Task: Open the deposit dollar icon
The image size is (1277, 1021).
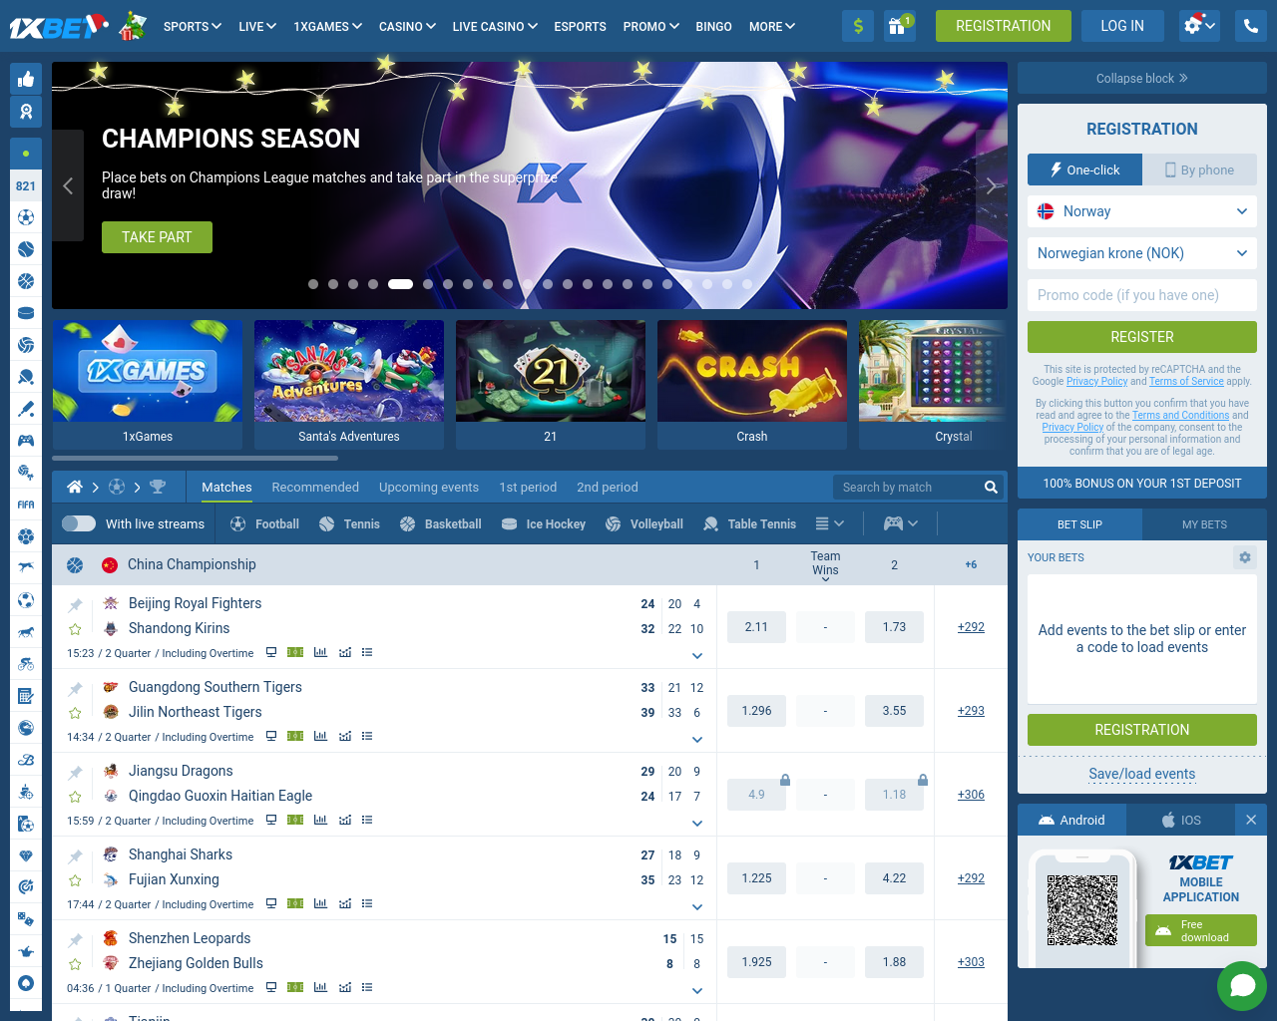Action: (858, 26)
